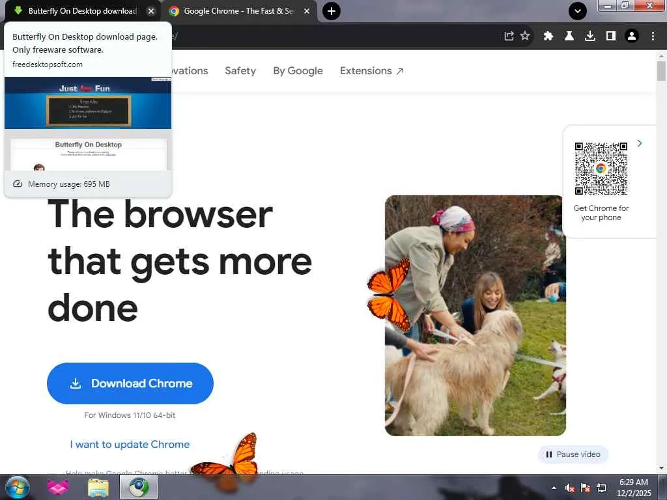Click the page vertical scrollbar thumb
Viewport: 667px width, 500px height.
tap(661, 70)
